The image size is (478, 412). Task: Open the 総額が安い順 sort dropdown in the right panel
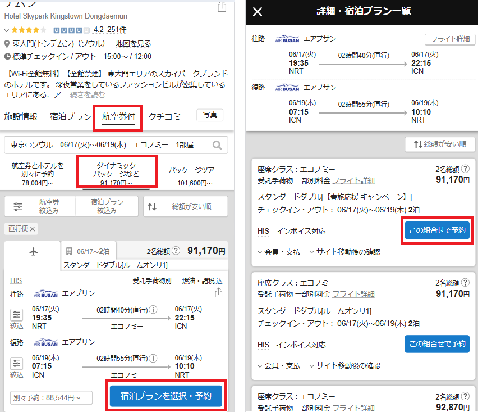[x=440, y=144]
